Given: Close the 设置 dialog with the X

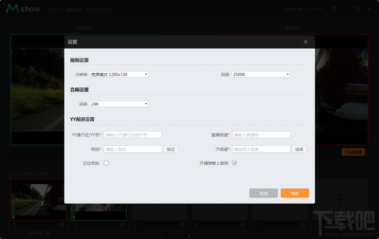Looking at the screenshot, I should click(x=306, y=42).
